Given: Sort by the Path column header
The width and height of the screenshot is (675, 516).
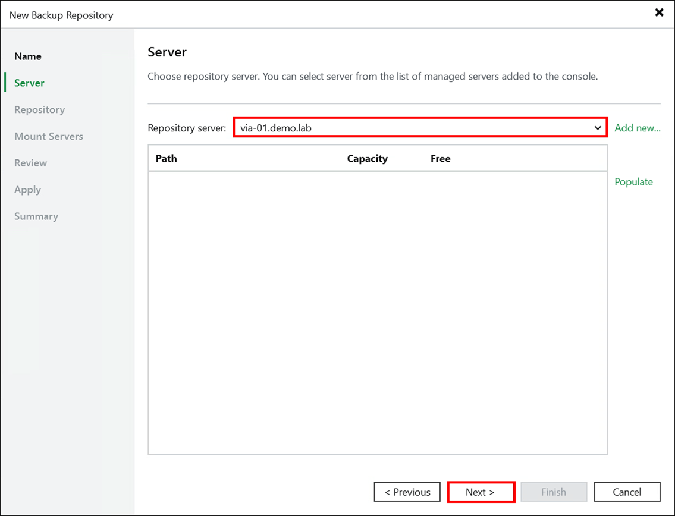Looking at the screenshot, I should click(166, 158).
